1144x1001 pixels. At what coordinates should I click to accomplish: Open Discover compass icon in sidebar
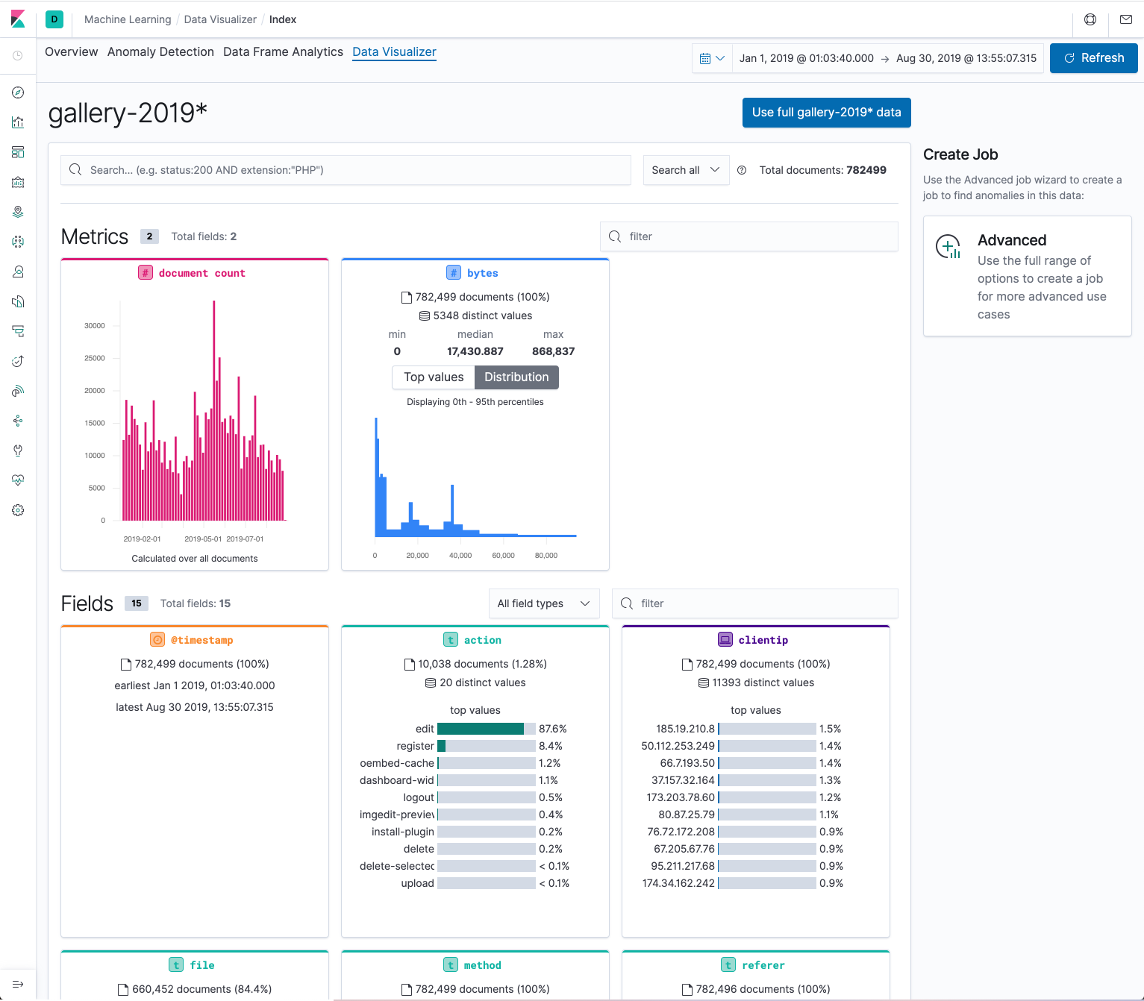pyautogui.click(x=18, y=92)
